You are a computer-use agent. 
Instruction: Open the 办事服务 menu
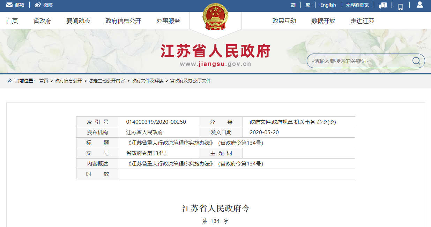(168, 21)
